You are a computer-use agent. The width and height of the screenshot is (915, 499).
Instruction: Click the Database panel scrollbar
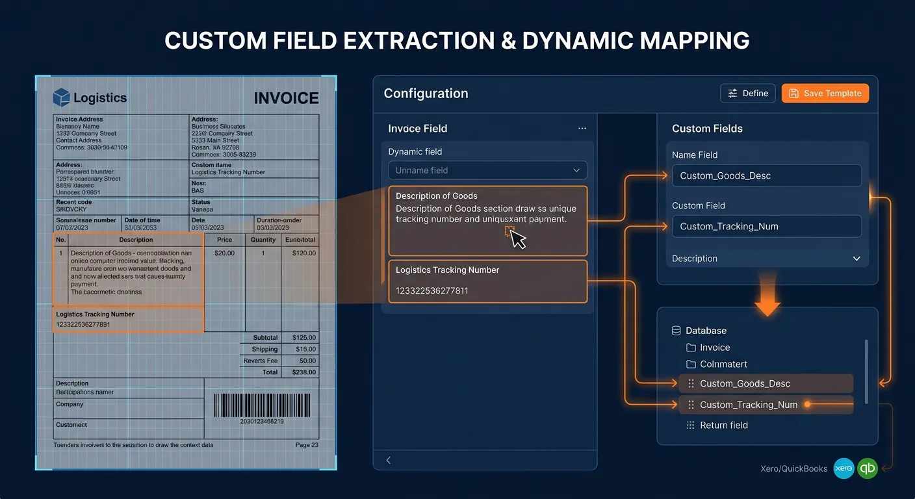[x=866, y=371]
